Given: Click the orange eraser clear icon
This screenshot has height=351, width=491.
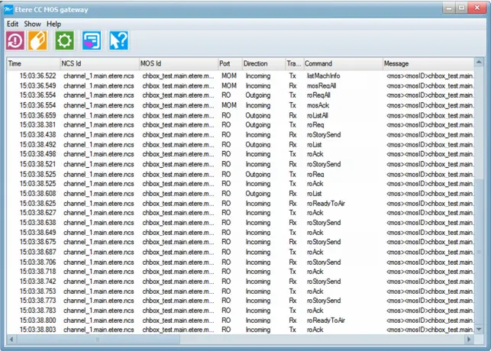Looking at the screenshot, I should pos(38,40).
